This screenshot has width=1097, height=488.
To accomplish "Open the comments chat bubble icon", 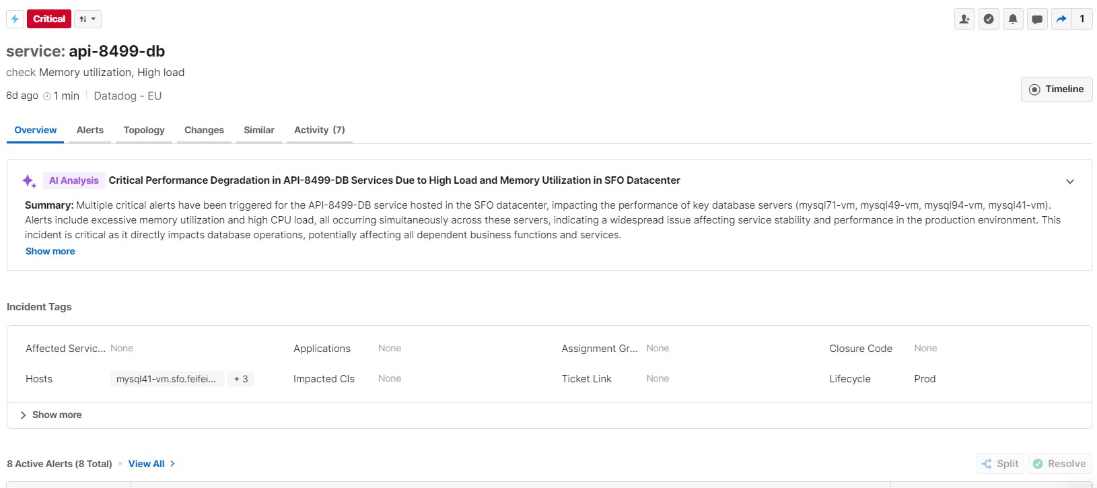I will tap(1037, 19).
